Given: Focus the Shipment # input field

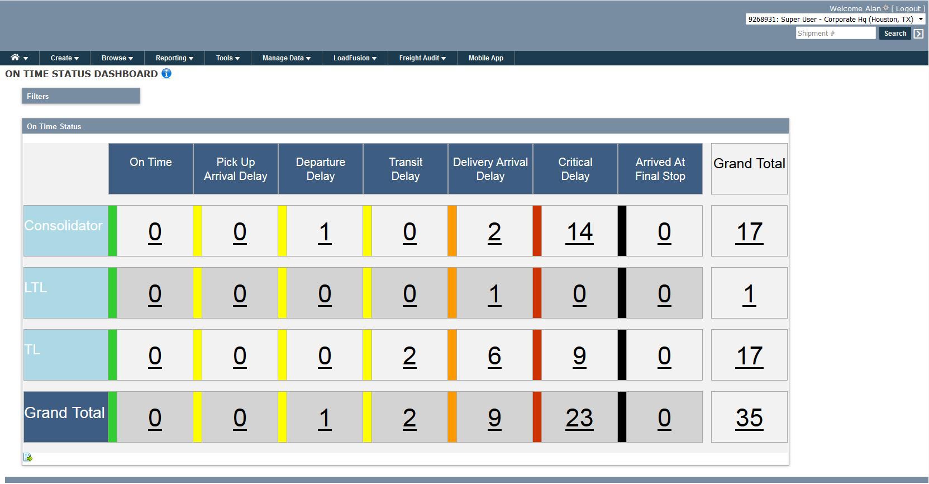Looking at the screenshot, I should [836, 34].
